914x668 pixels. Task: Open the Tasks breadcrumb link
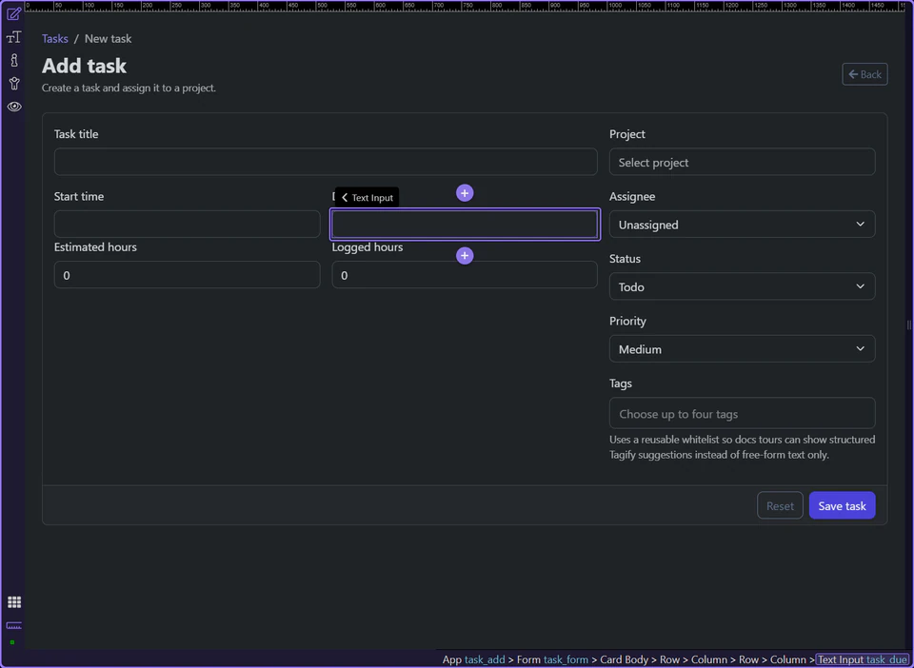(54, 38)
